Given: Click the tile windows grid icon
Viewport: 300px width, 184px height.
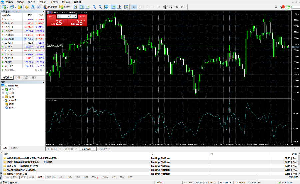Looking at the screenshot, I should [106, 7].
